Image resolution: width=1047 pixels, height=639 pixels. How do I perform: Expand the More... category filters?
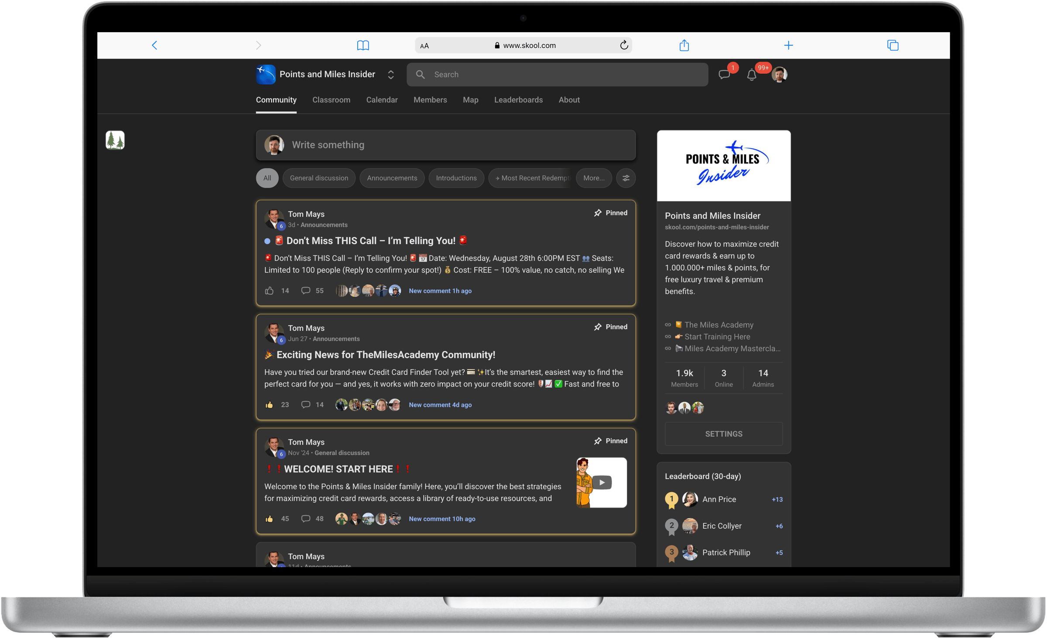click(x=594, y=178)
